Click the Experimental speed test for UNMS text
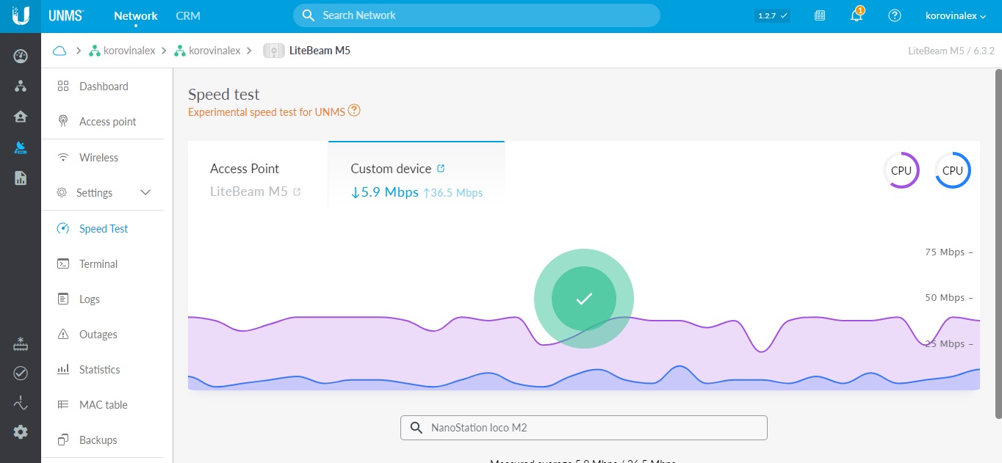Viewport: 1002px width, 463px height. (266, 112)
